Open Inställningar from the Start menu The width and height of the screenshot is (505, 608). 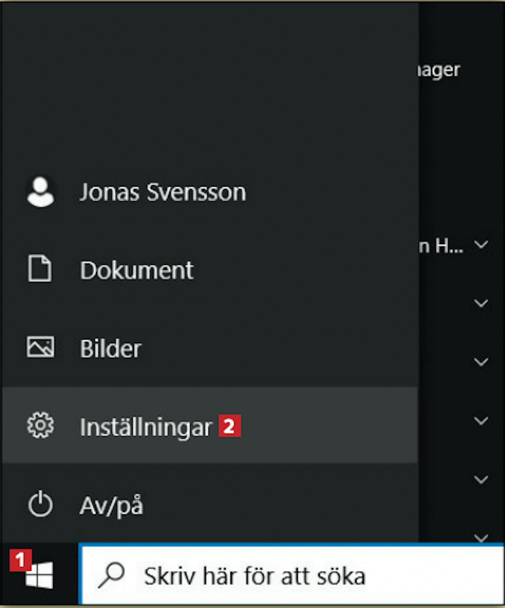(x=210, y=425)
